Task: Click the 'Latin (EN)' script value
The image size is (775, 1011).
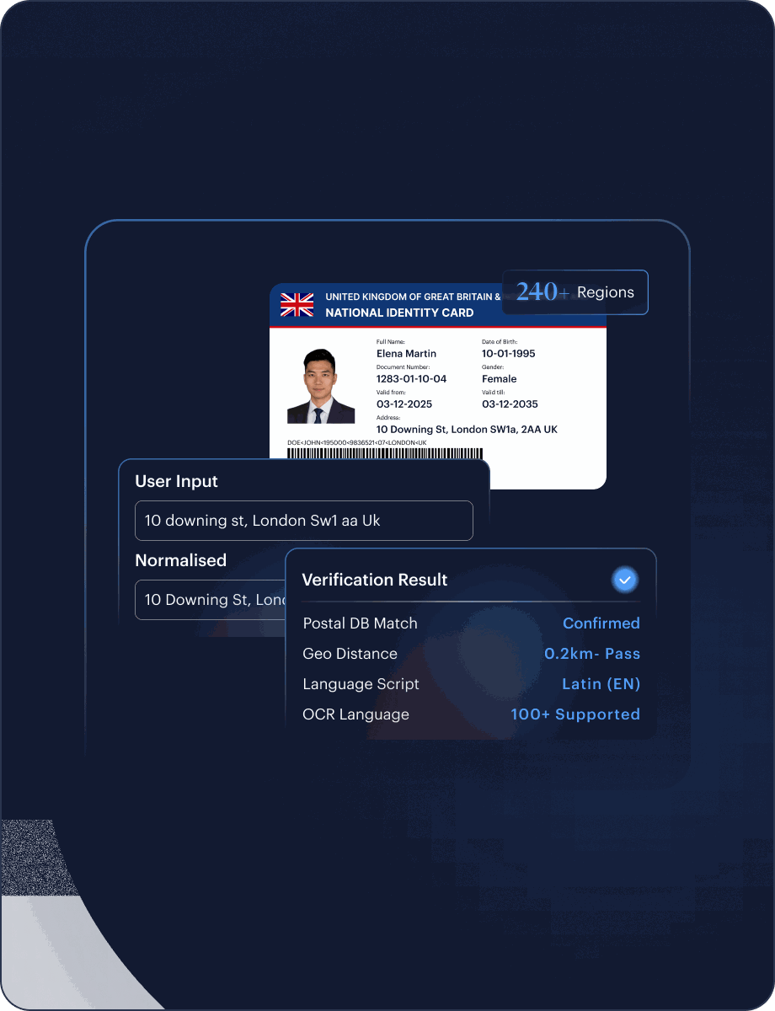Action: (601, 684)
